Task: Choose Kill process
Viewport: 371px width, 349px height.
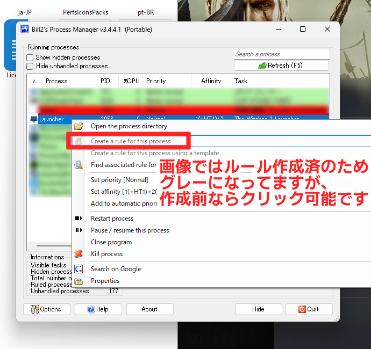Action: click(106, 254)
